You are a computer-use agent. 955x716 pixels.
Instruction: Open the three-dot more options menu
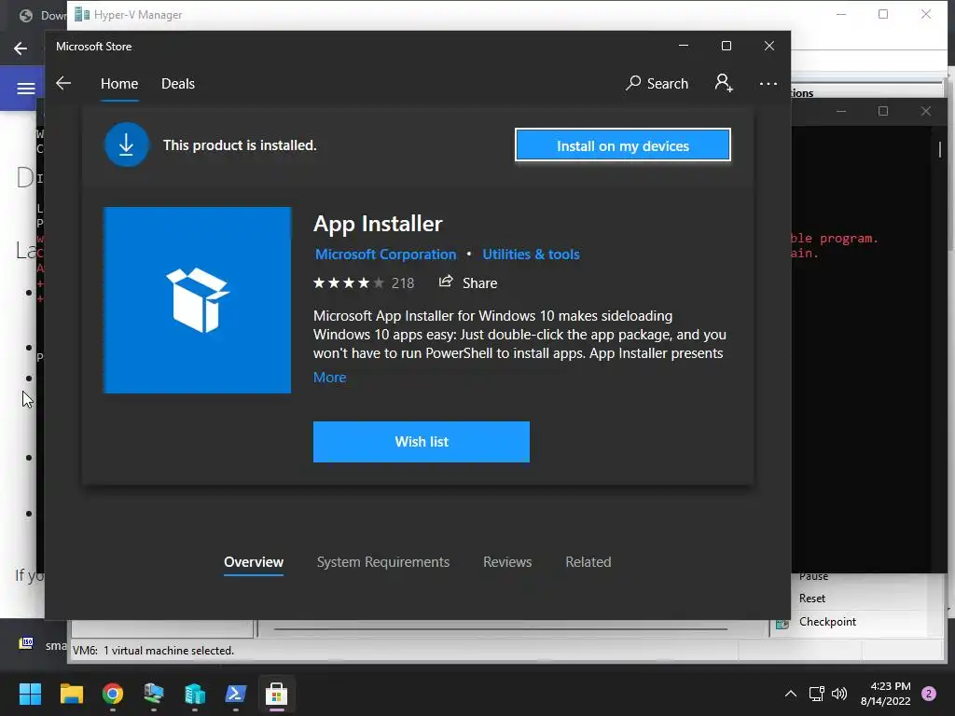tap(768, 83)
